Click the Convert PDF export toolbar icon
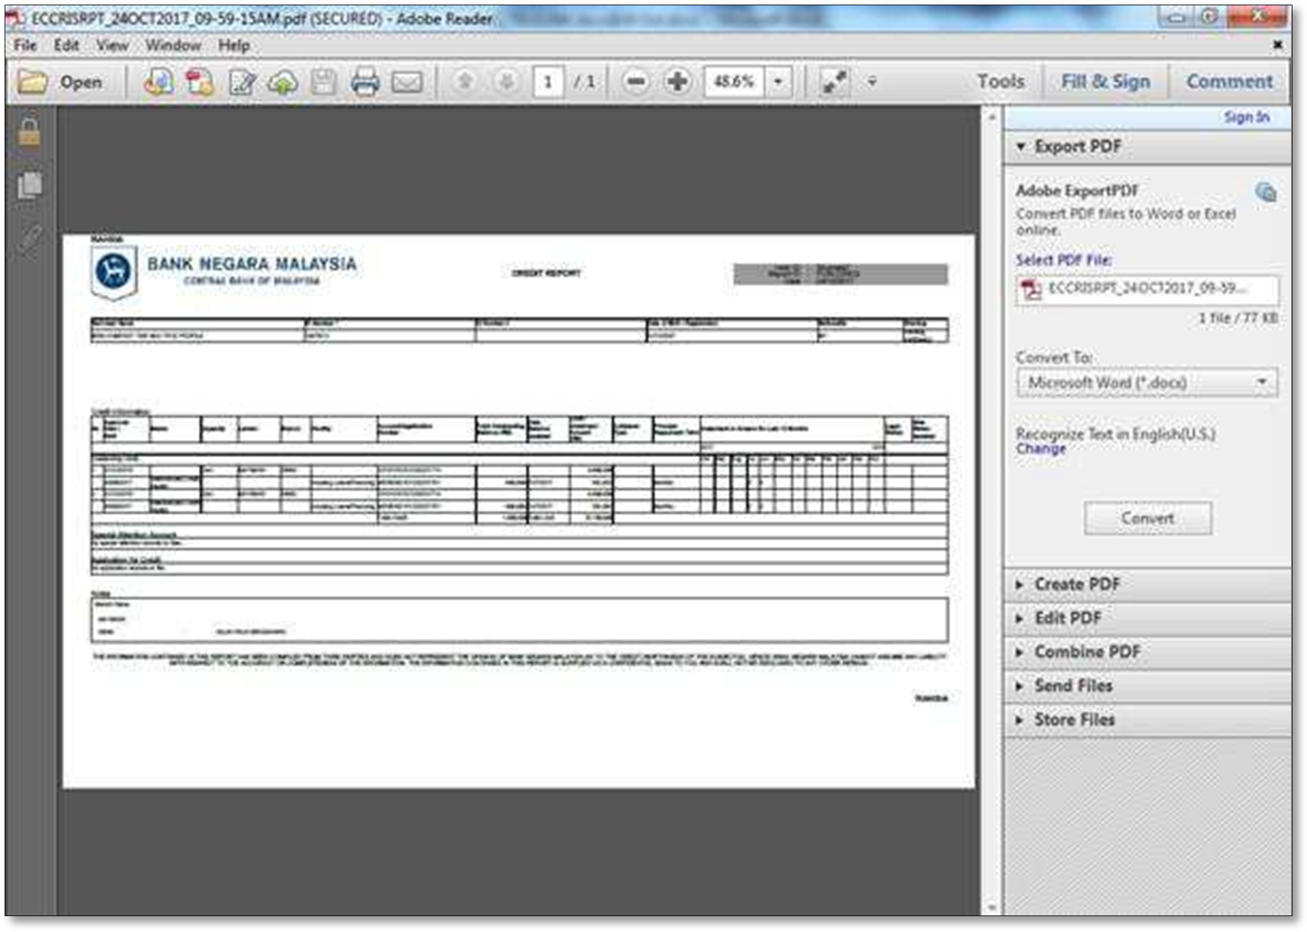The width and height of the screenshot is (1307, 932). pos(200,82)
